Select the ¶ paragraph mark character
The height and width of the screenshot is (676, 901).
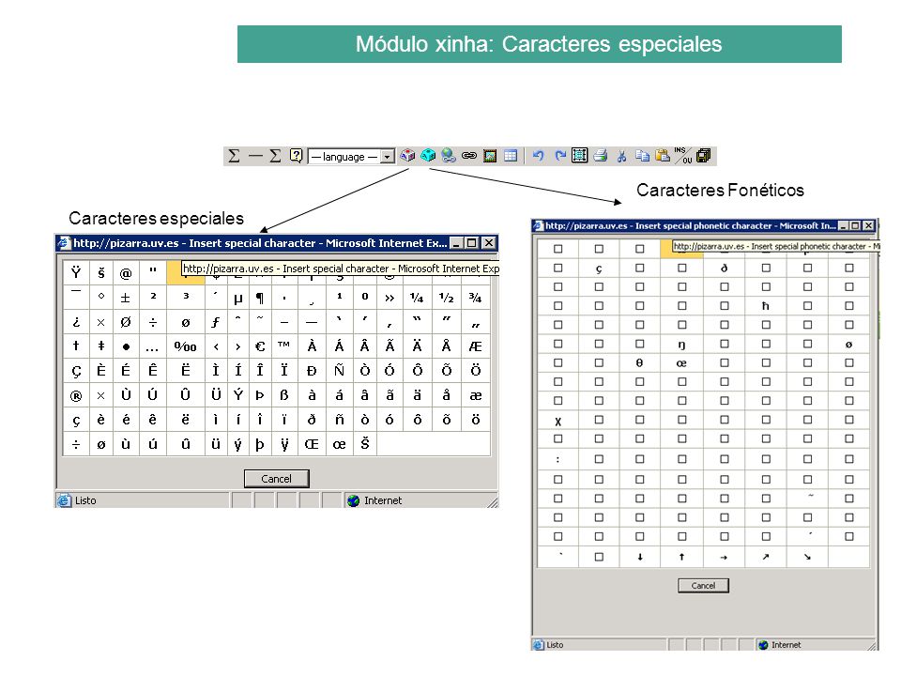pos(260,298)
